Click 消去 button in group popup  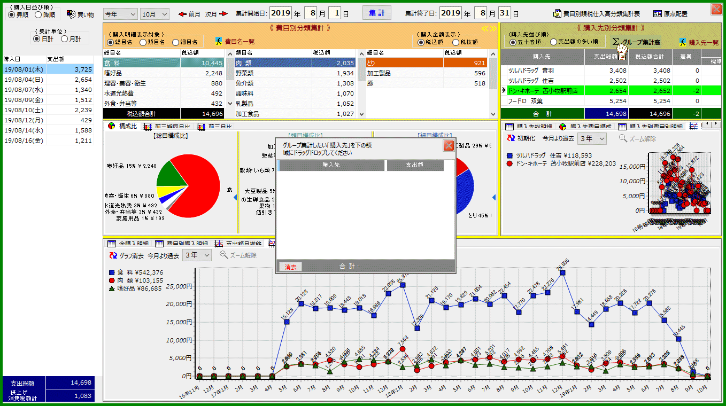click(290, 267)
